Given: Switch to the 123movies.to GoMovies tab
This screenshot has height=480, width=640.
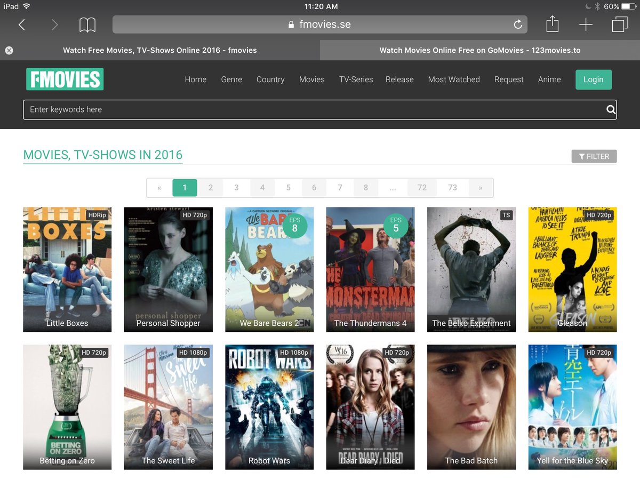Looking at the screenshot, I should click(x=480, y=50).
